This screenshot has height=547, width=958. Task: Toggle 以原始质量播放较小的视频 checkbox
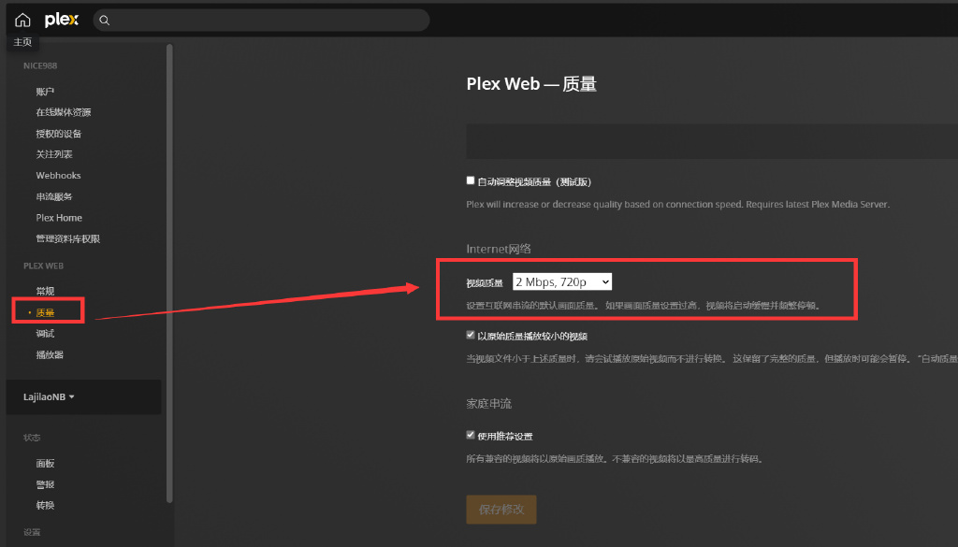pyautogui.click(x=471, y=335)
